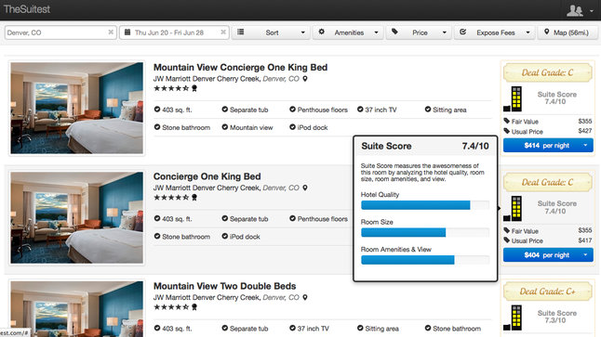Click map pin beside Two Double Beds hotel
Screen dimensions: 601x337
305,297
